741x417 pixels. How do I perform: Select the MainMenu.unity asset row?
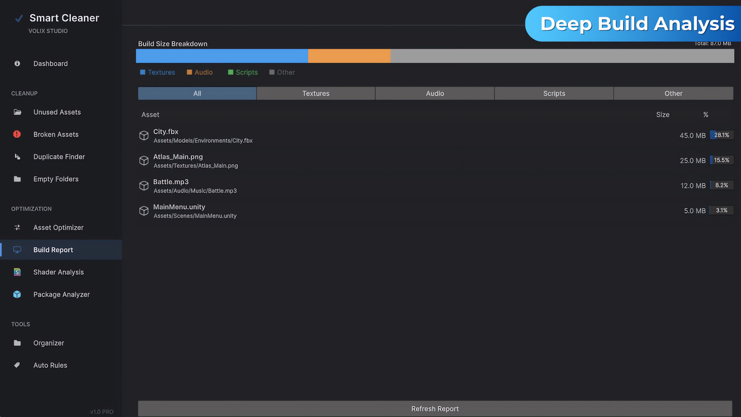coord(432,211)
